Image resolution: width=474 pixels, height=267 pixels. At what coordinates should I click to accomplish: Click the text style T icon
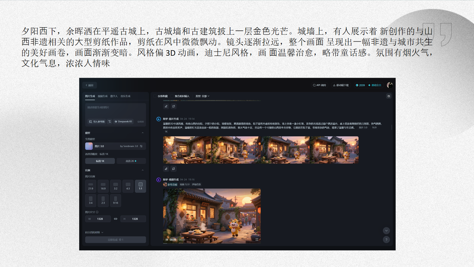(110, 122)
